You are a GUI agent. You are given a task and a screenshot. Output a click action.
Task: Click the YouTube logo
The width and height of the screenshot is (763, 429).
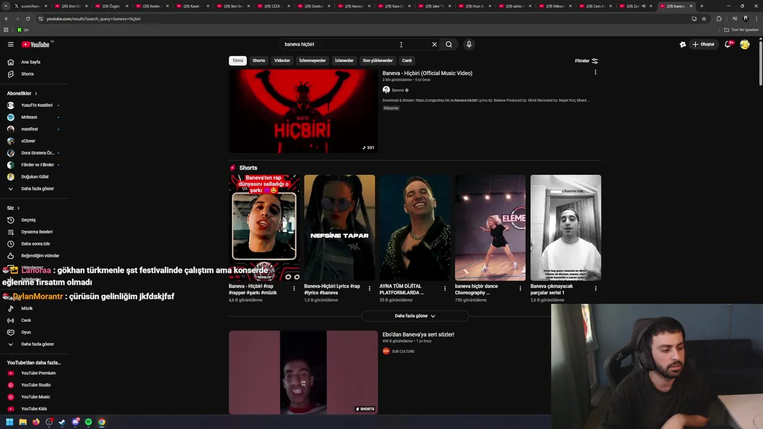coord(36,44)
